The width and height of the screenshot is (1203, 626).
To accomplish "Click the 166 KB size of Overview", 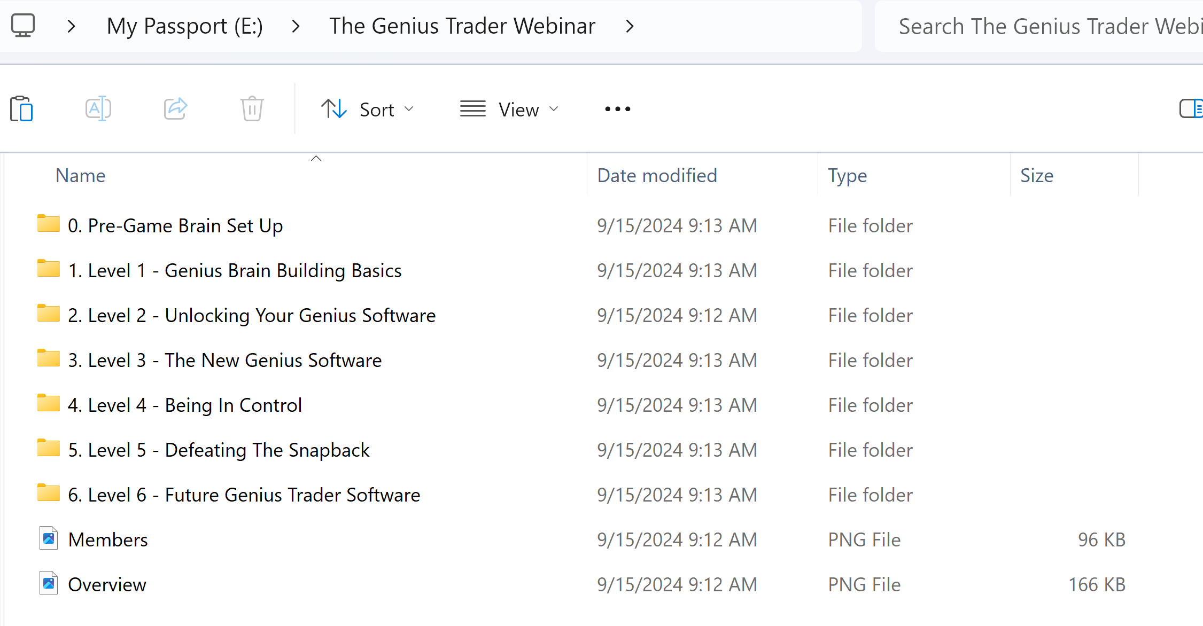I will click(1097, 585).
